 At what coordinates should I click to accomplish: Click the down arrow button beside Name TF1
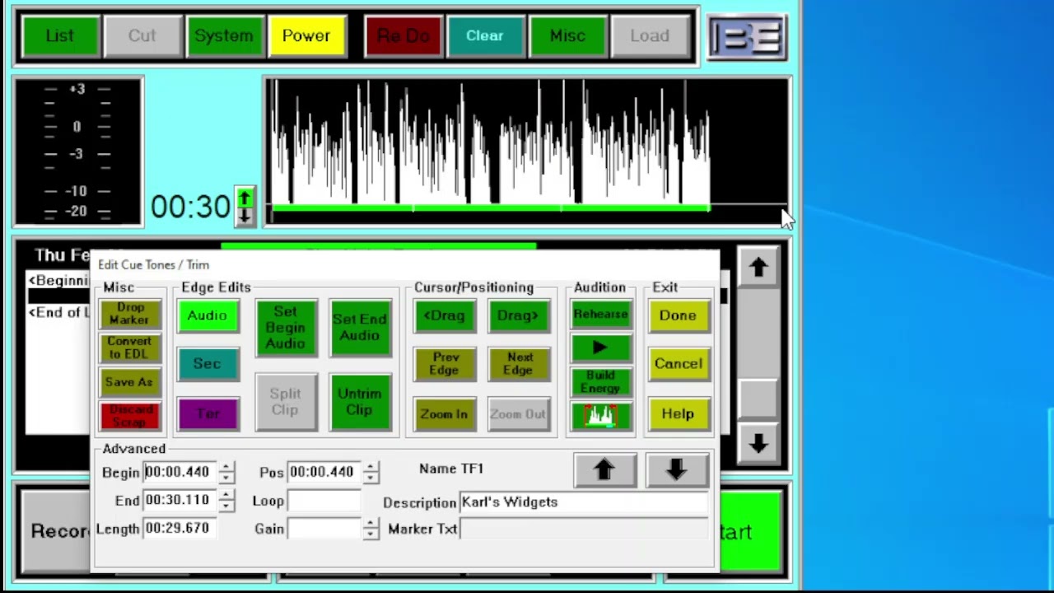click(677, 469)
